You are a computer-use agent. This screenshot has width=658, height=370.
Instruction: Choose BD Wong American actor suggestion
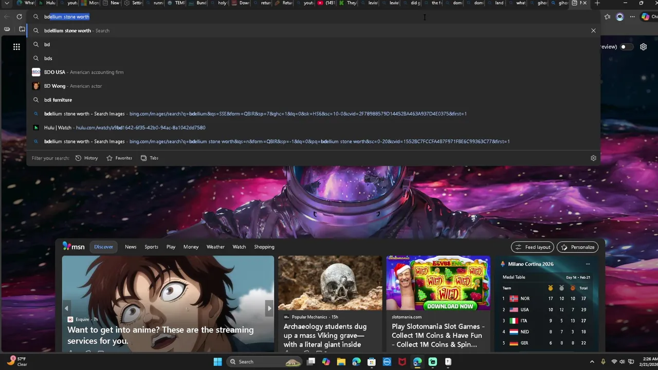click(x=313, y=86)
